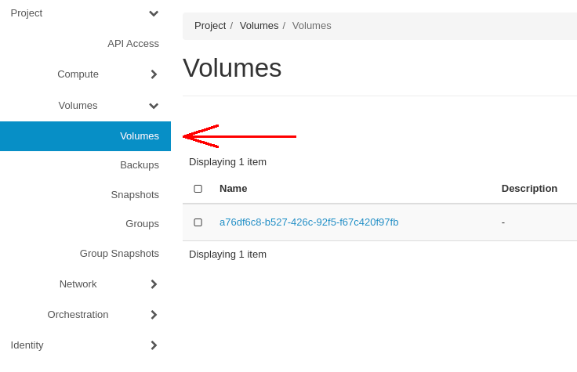Open the Orchestration sidebar group
This screenshot has height=372, width=577.
[78, 315]
